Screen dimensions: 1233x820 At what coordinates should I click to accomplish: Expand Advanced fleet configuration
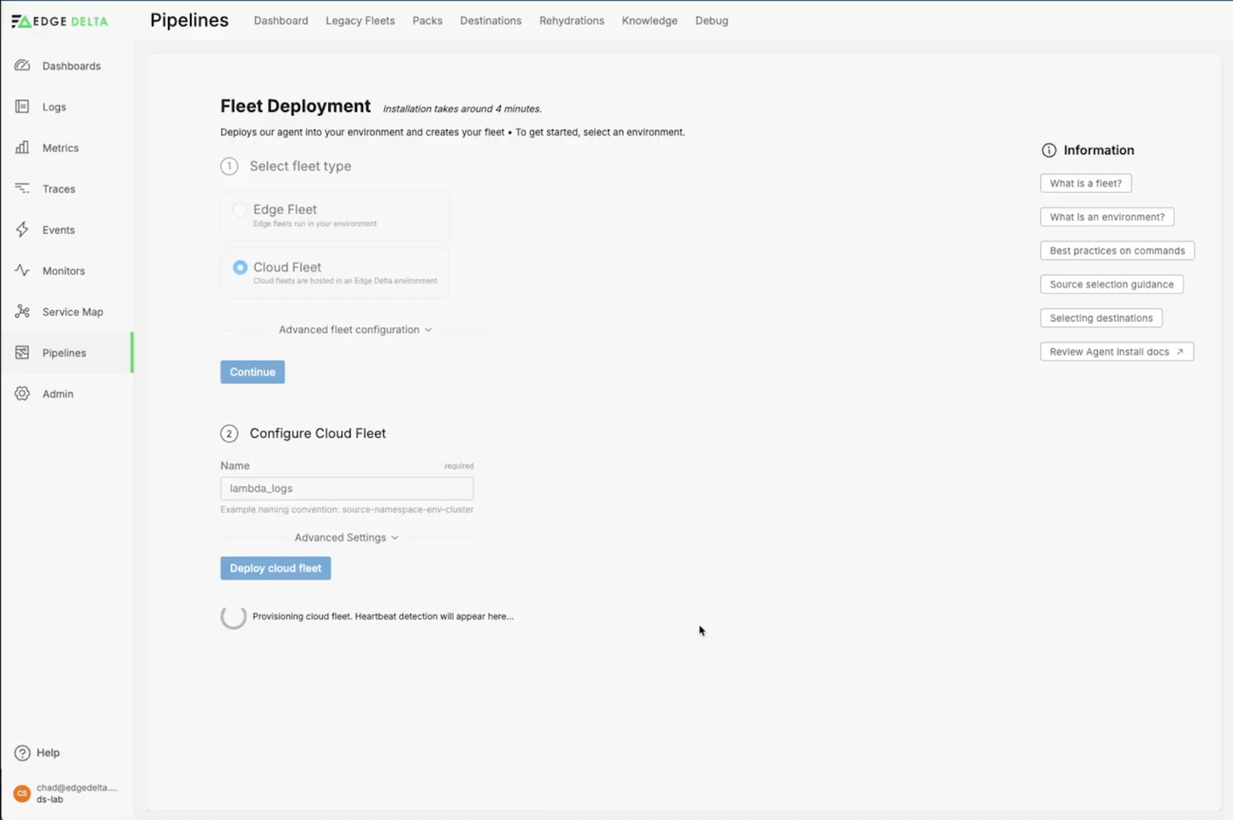click(x=354, y=330)
